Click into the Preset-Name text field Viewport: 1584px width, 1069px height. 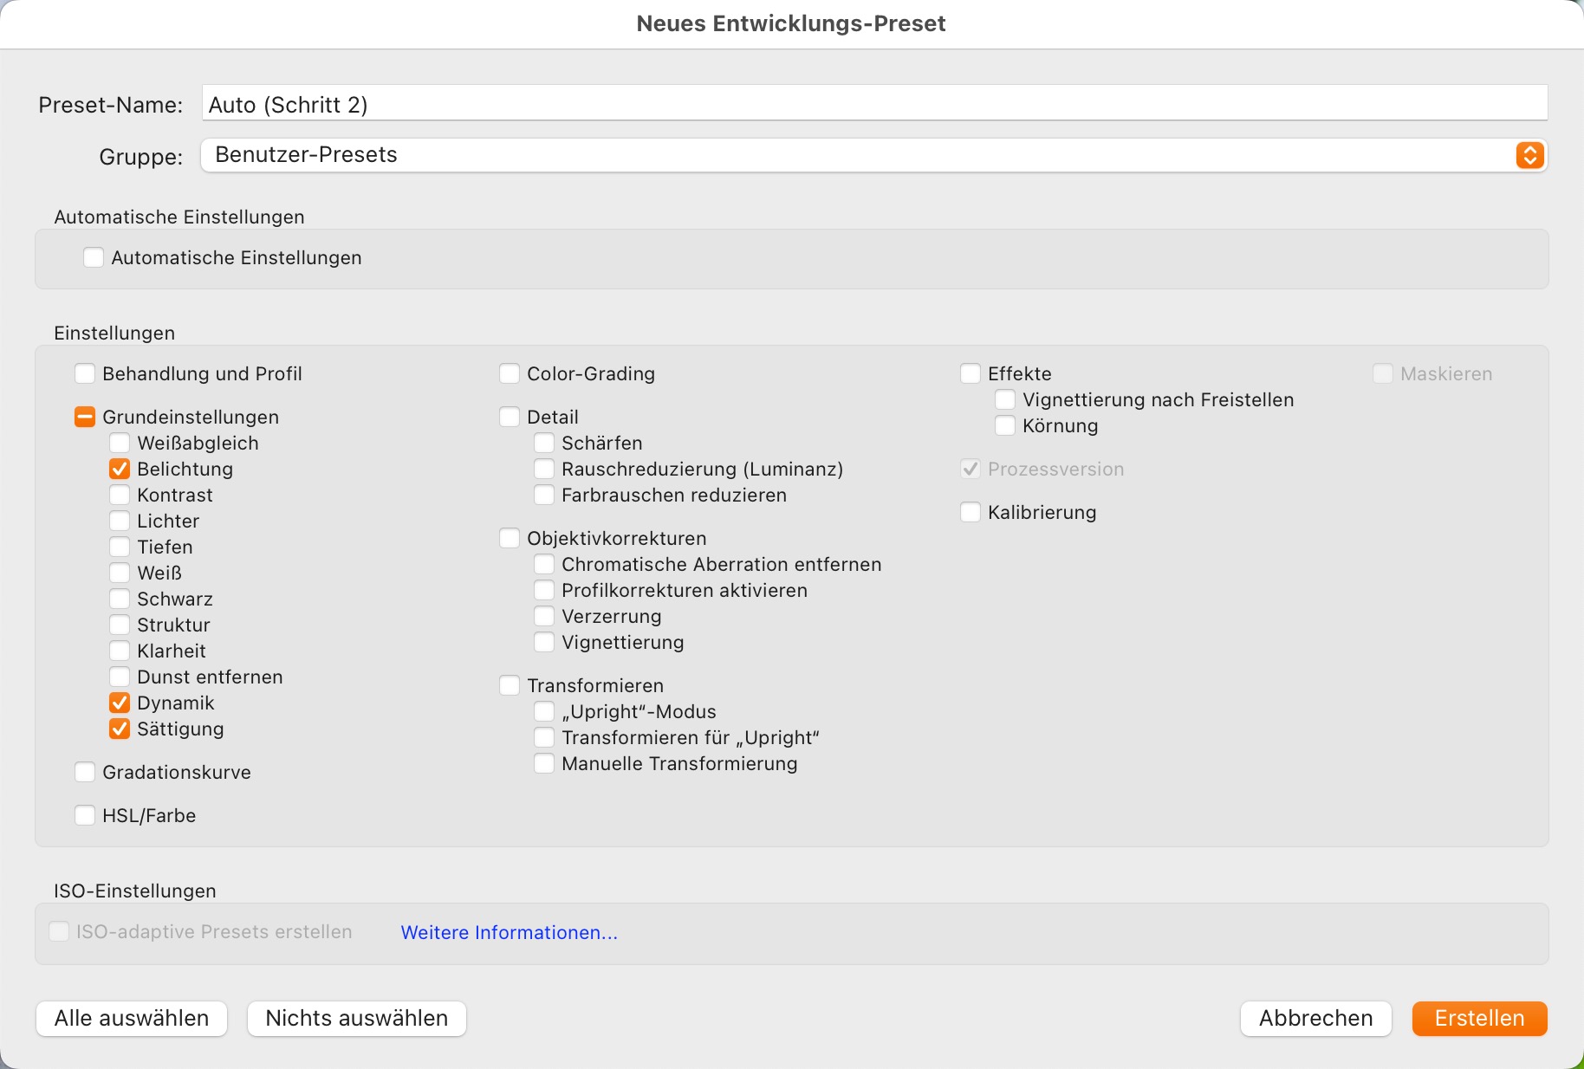pos(873,105)
